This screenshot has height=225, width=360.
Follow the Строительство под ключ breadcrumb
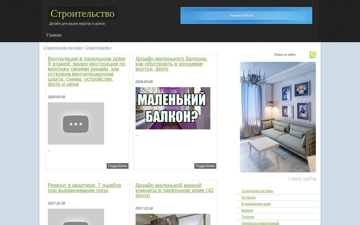63,48
